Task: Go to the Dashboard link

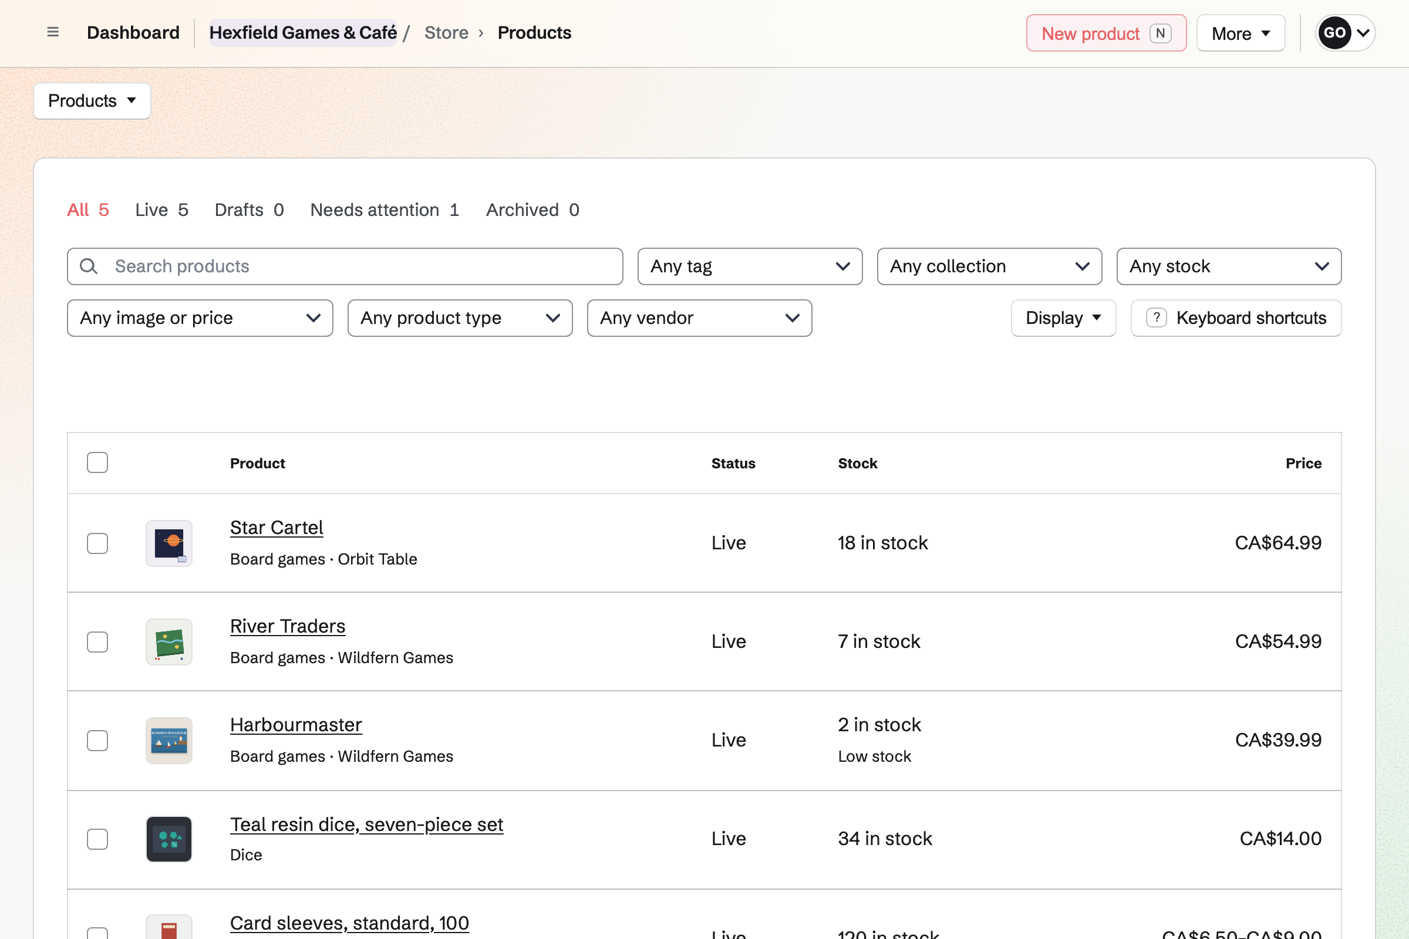Action: (133, 32)
